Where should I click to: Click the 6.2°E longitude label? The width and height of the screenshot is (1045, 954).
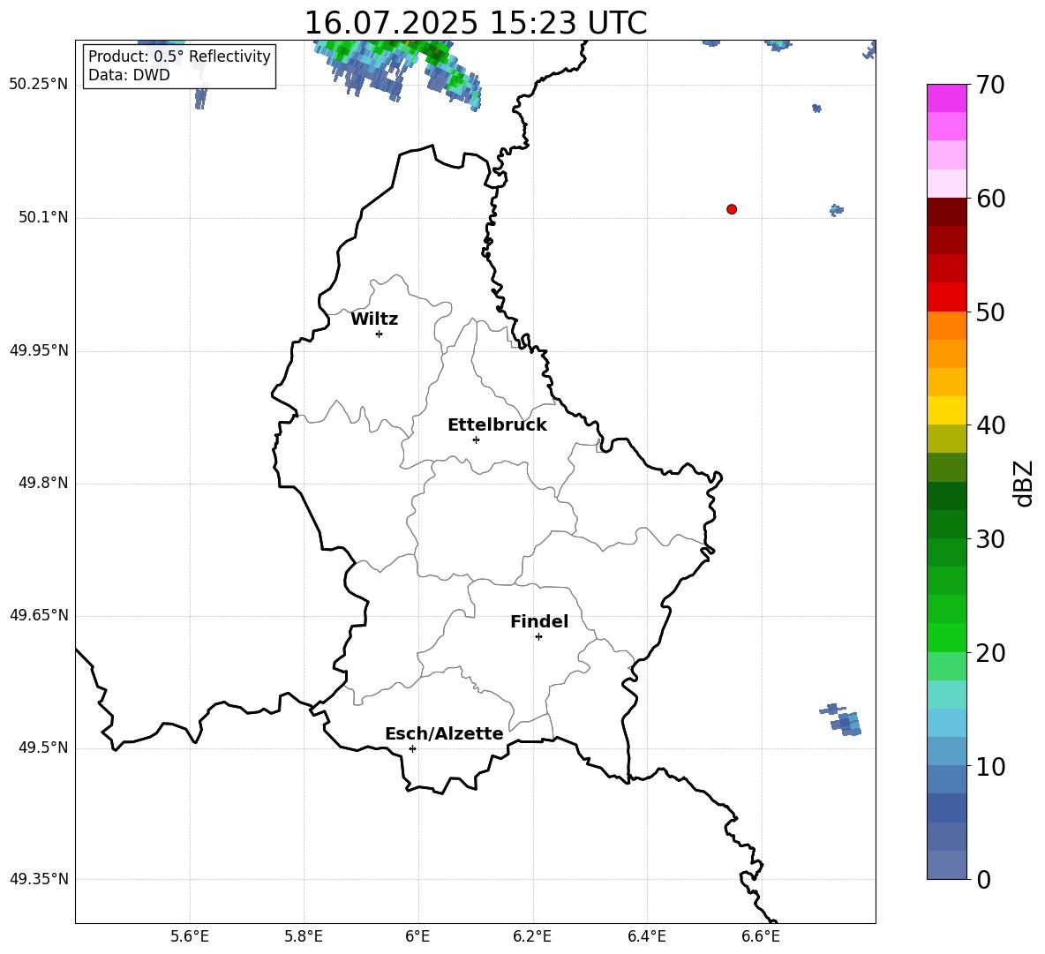pos(532,936)
